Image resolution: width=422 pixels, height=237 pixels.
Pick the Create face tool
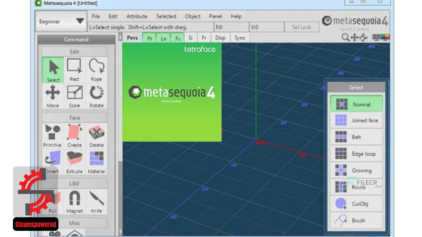[75, 136]
